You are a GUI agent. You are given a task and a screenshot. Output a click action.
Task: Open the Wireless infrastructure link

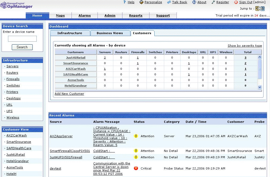click(13, 117)
